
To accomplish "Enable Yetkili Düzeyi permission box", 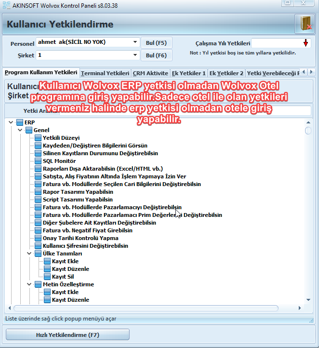I will 38,138.
